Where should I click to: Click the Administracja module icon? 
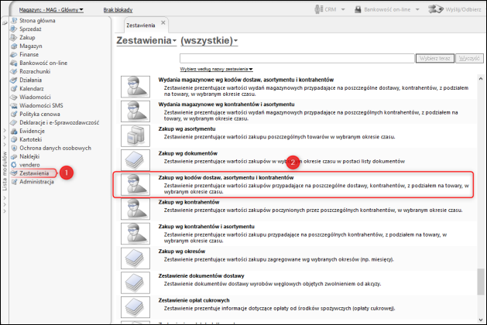tap(14, 182)
